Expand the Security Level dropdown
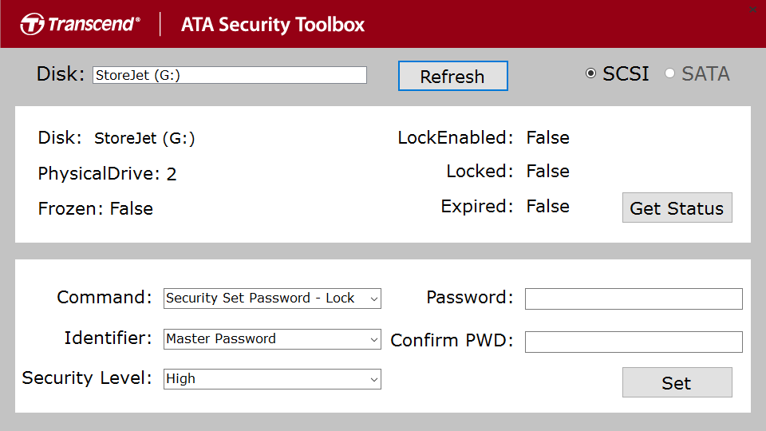The image size is (766, 431). point(272,378)
